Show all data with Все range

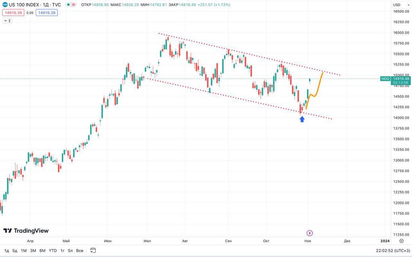click(80, 250)
